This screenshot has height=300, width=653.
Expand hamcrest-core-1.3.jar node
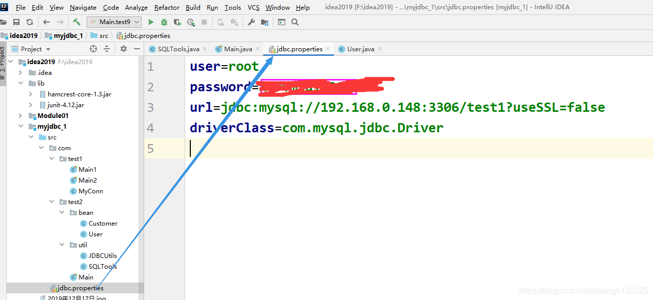[x=31, y=94]
